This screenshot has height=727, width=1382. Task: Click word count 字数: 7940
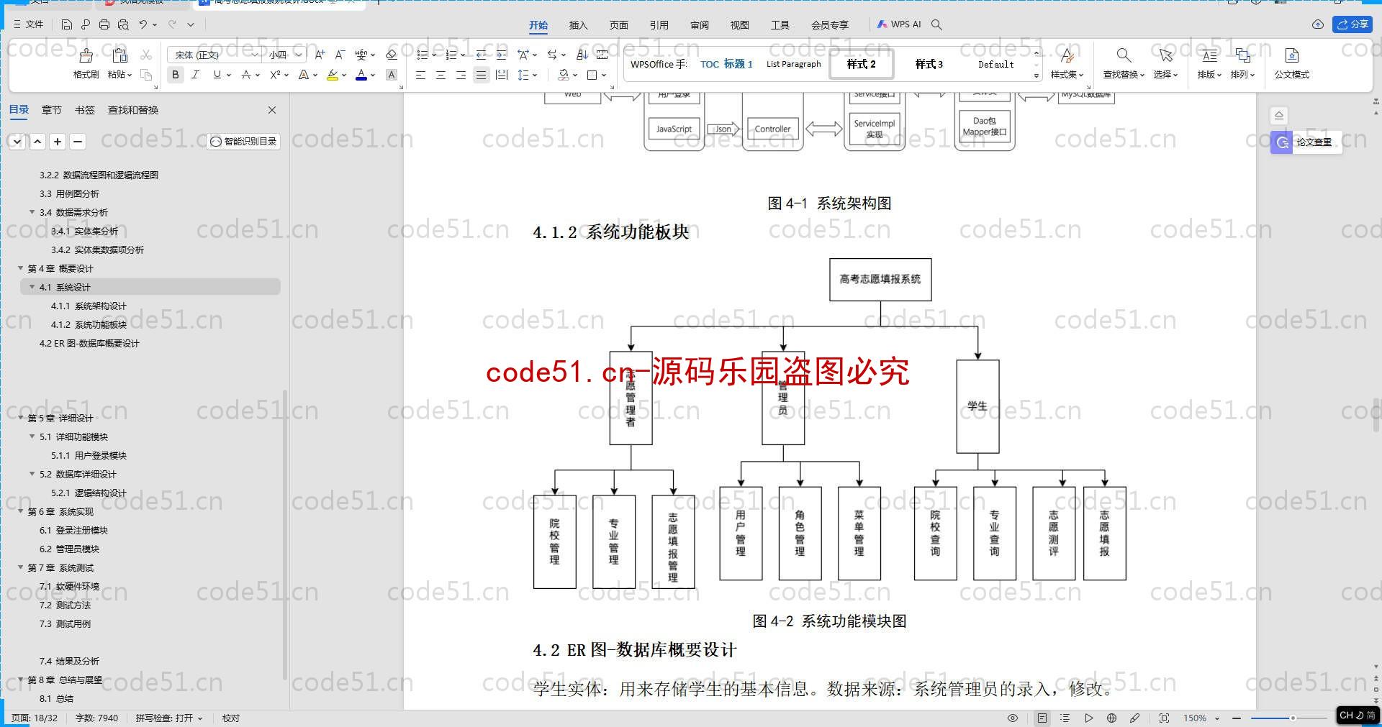pyautogui.click(x=96, y=718)
